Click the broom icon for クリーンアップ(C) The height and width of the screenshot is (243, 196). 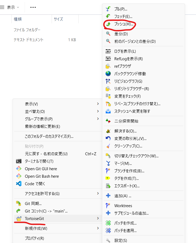(x=108, y=146)
